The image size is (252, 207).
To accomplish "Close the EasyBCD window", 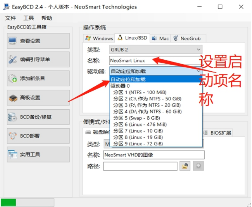I will pyautogui.click(x=241, y=7).
